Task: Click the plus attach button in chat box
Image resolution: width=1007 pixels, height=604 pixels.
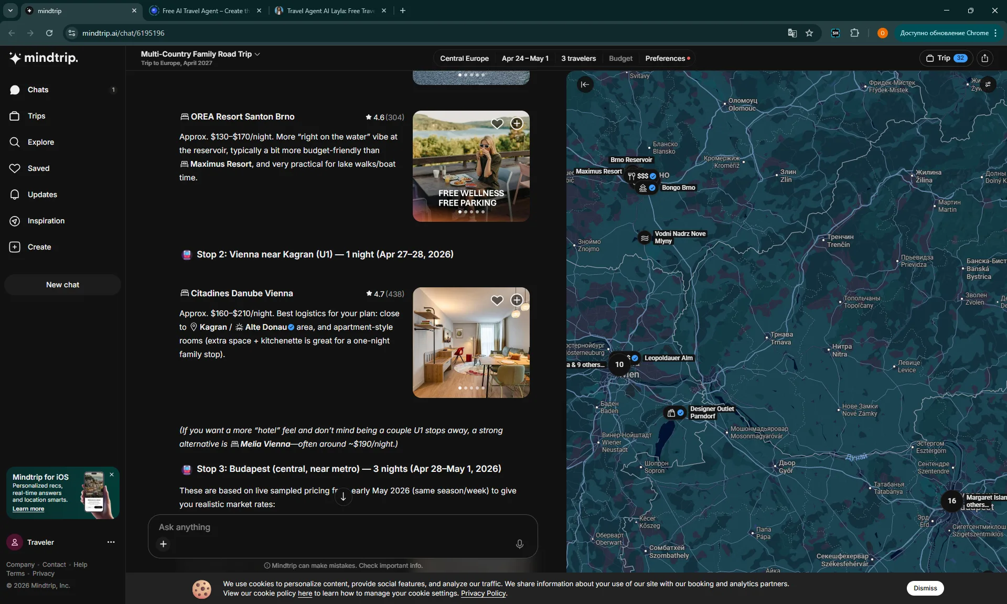Action: pos(164,544)
